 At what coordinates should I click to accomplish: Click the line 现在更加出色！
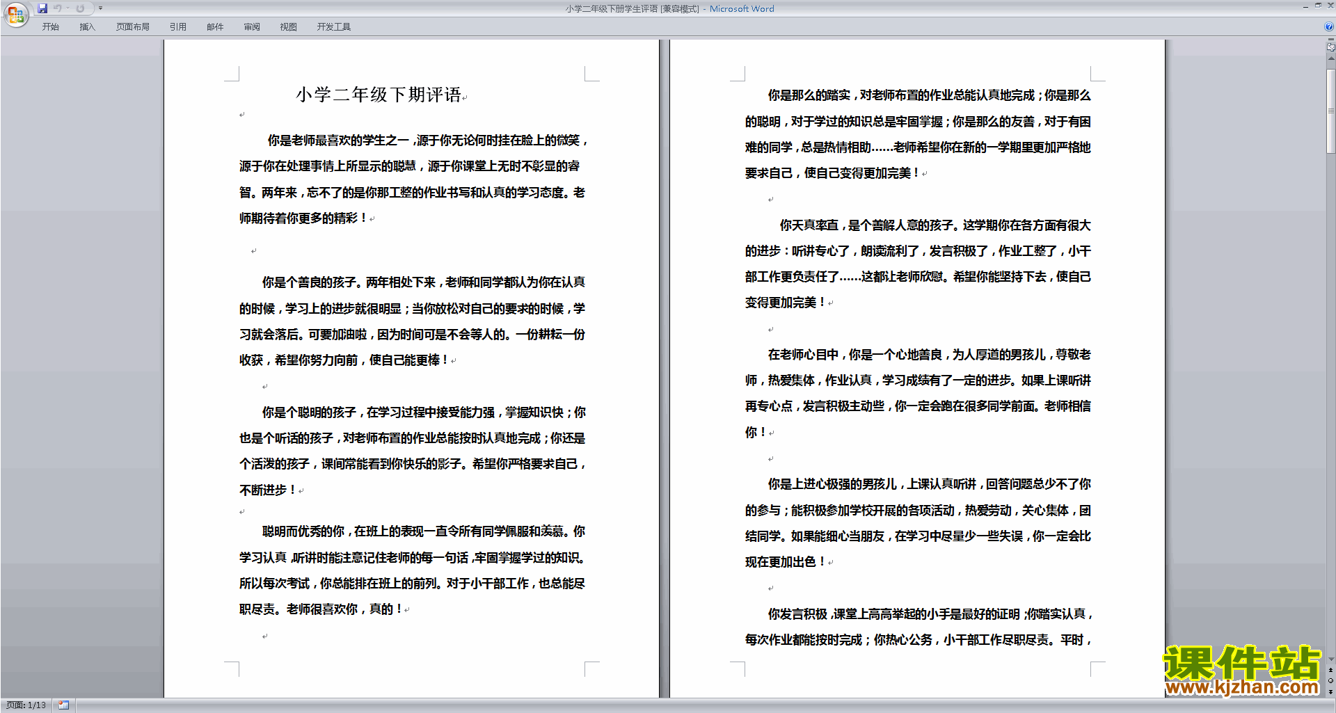pyautogui.click(x=786, y=562)
